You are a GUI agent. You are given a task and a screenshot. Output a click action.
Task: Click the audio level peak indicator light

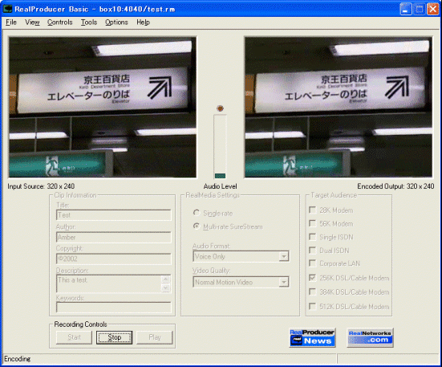220,108
